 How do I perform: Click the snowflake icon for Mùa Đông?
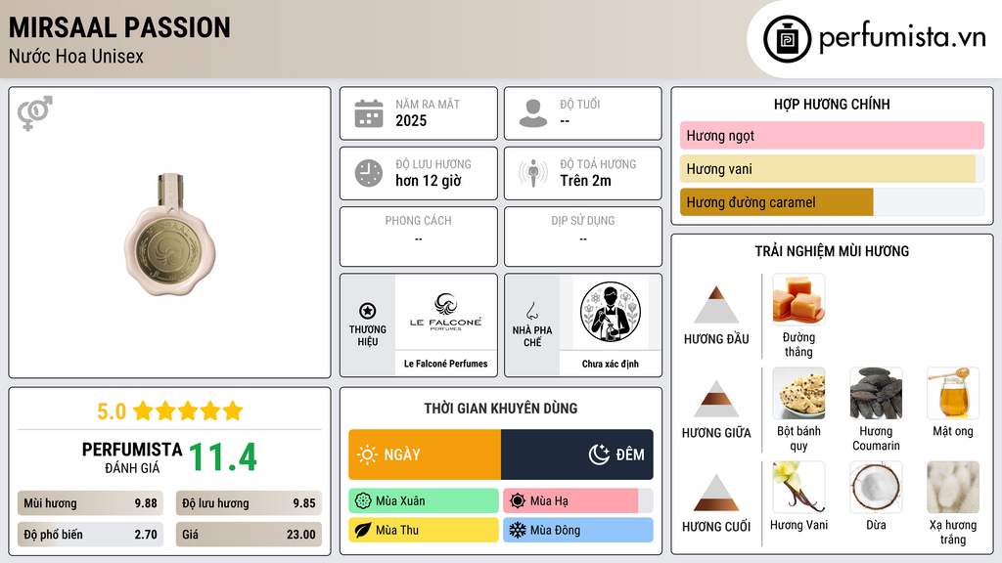point(518,530)
